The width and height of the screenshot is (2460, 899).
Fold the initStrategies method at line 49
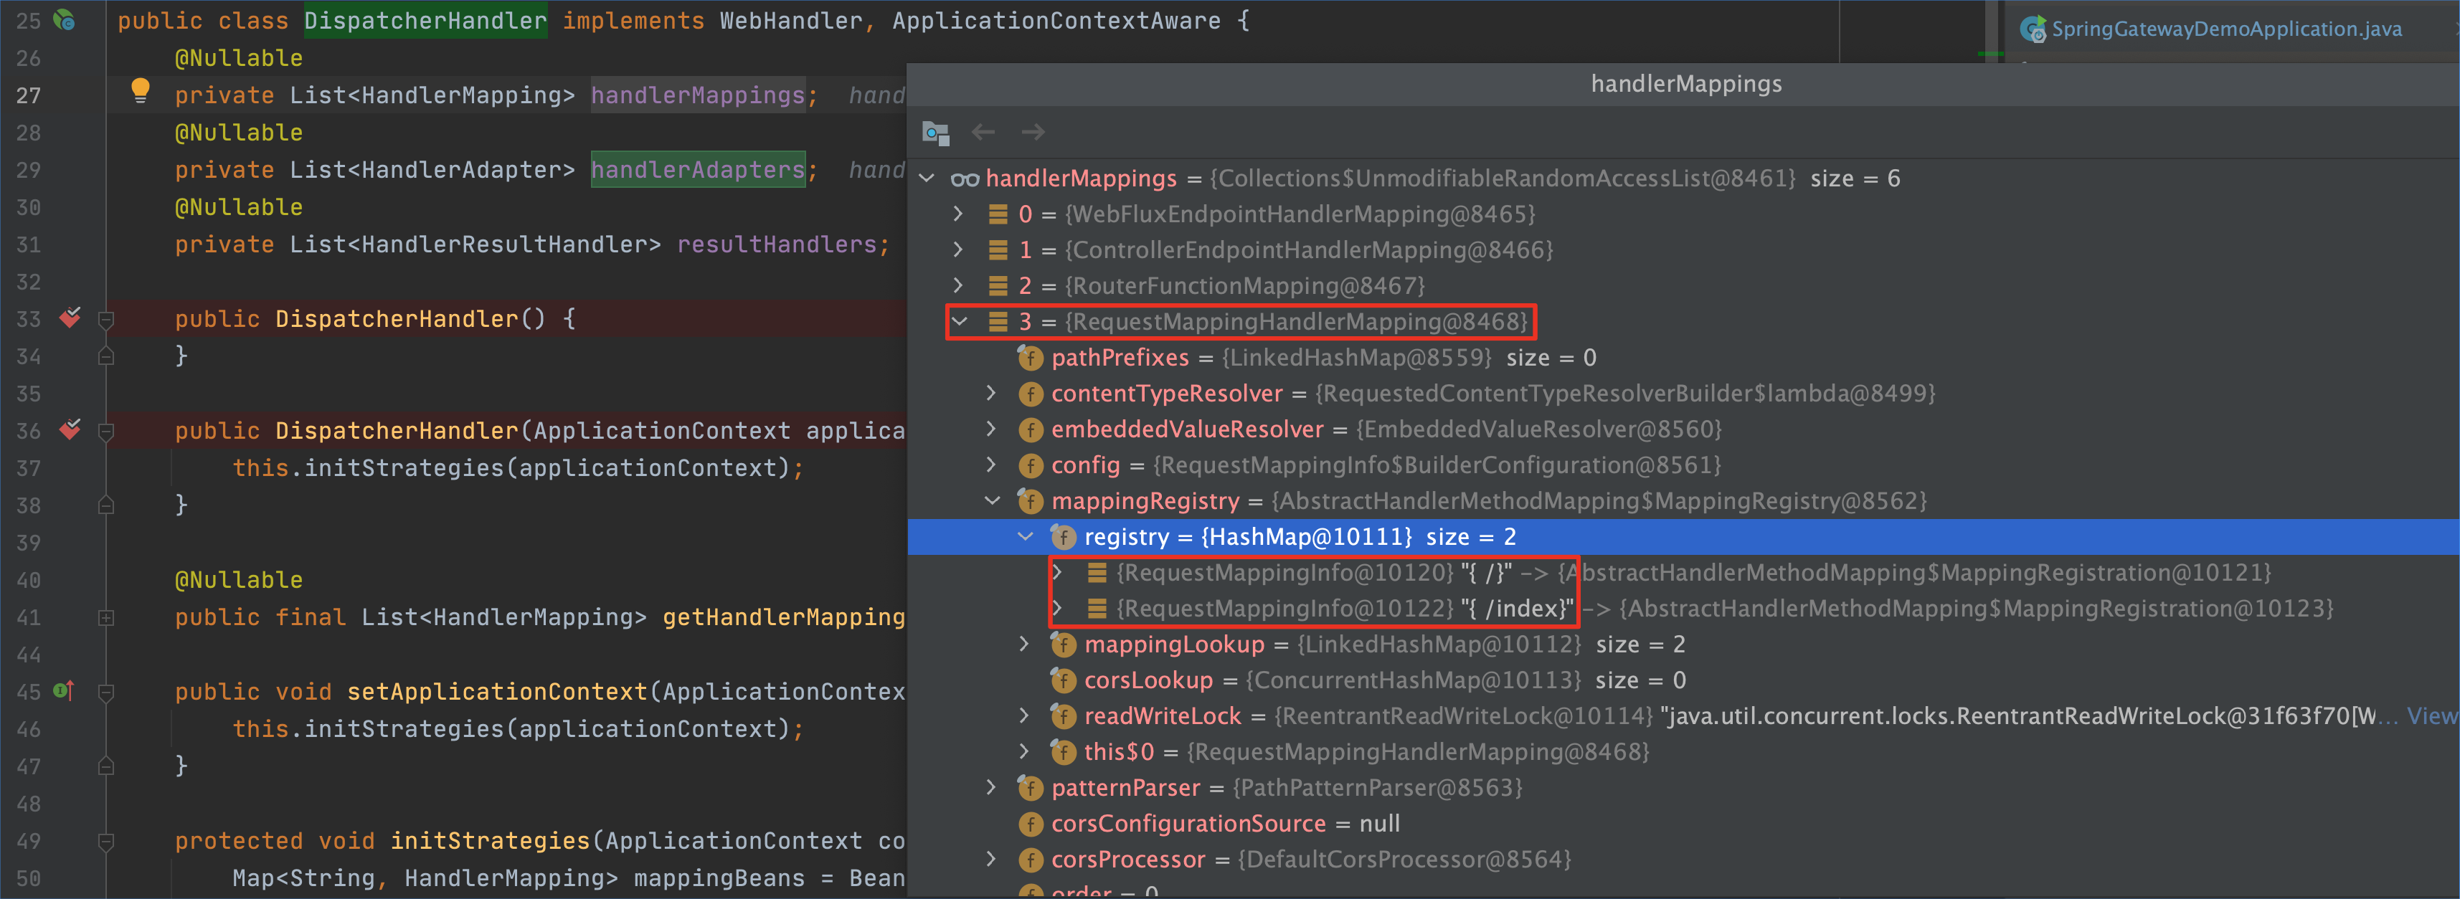click(106, 842)
